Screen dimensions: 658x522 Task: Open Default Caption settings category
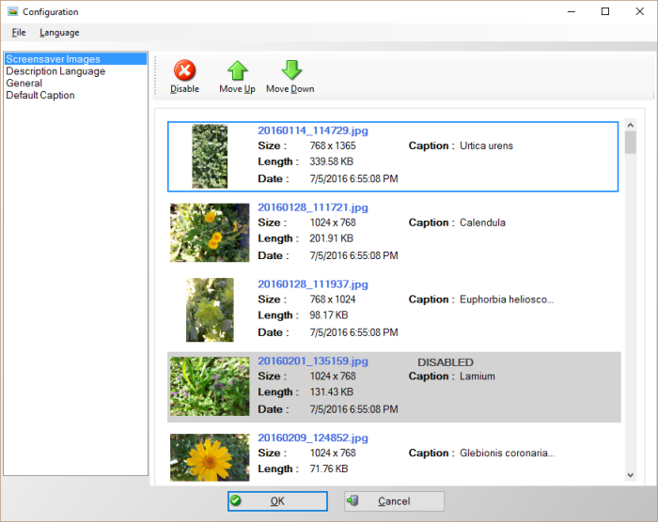point(40,96)
